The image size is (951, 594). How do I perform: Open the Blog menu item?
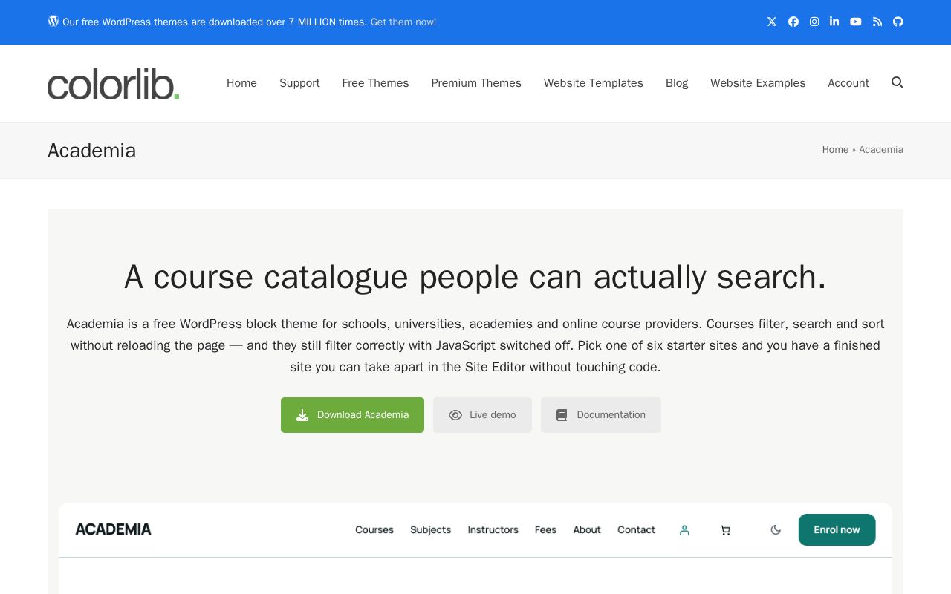coord(677,83)
